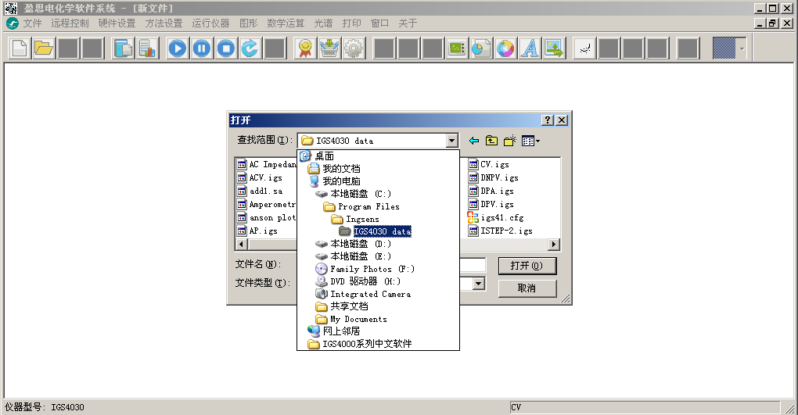Image resolution: width=798 pixels, height=415 pixels.
Task: Open the 数学运算 menu
Action: 286,23
